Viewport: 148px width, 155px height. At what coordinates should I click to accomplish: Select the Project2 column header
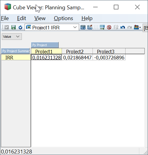77,51
